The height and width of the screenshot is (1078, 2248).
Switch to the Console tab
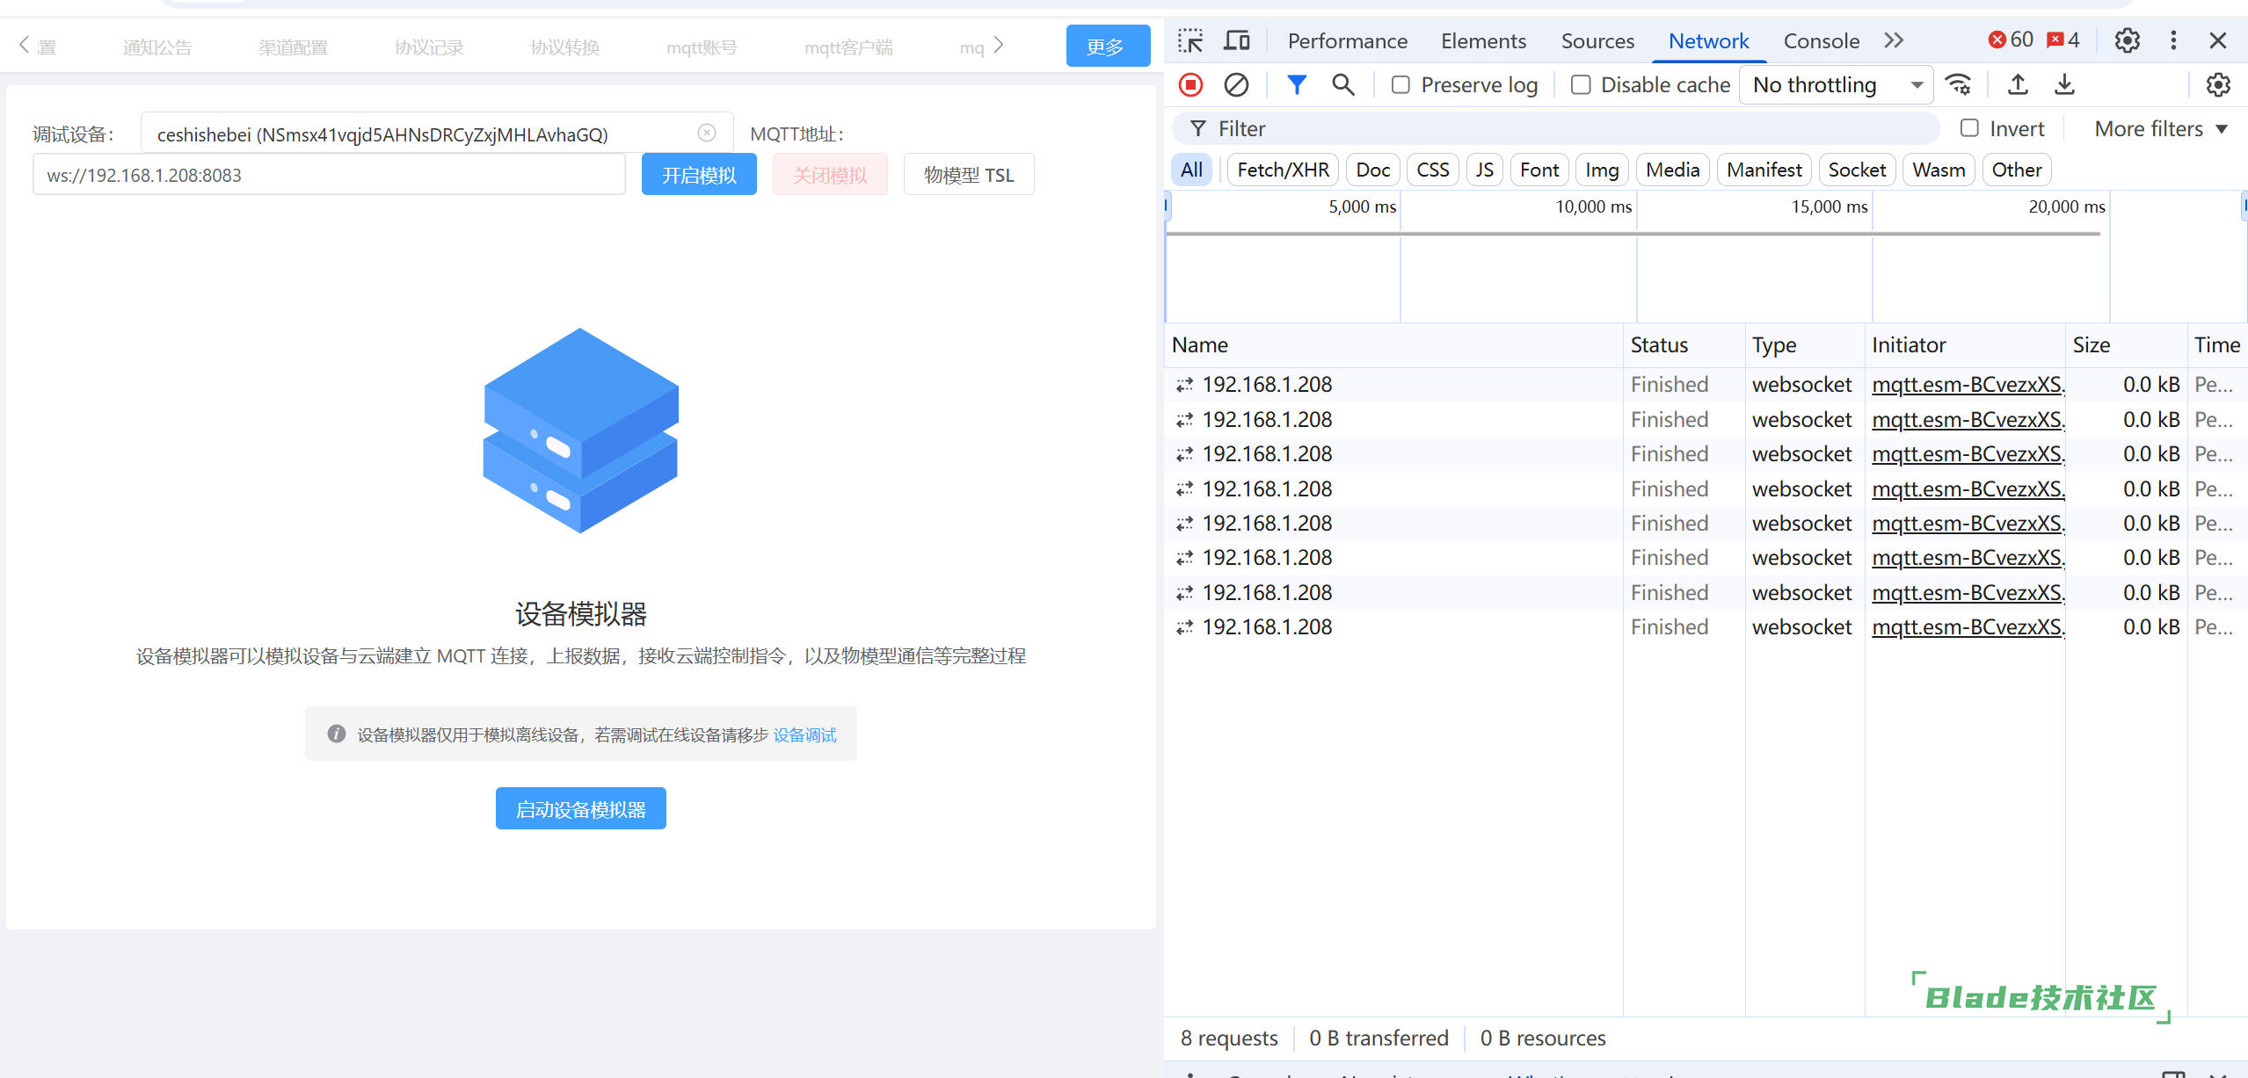[1821, 40]
